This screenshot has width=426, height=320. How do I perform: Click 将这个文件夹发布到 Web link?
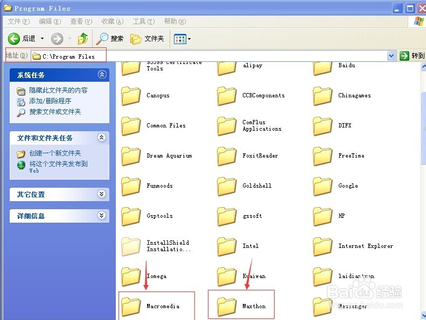pos(58,167)
